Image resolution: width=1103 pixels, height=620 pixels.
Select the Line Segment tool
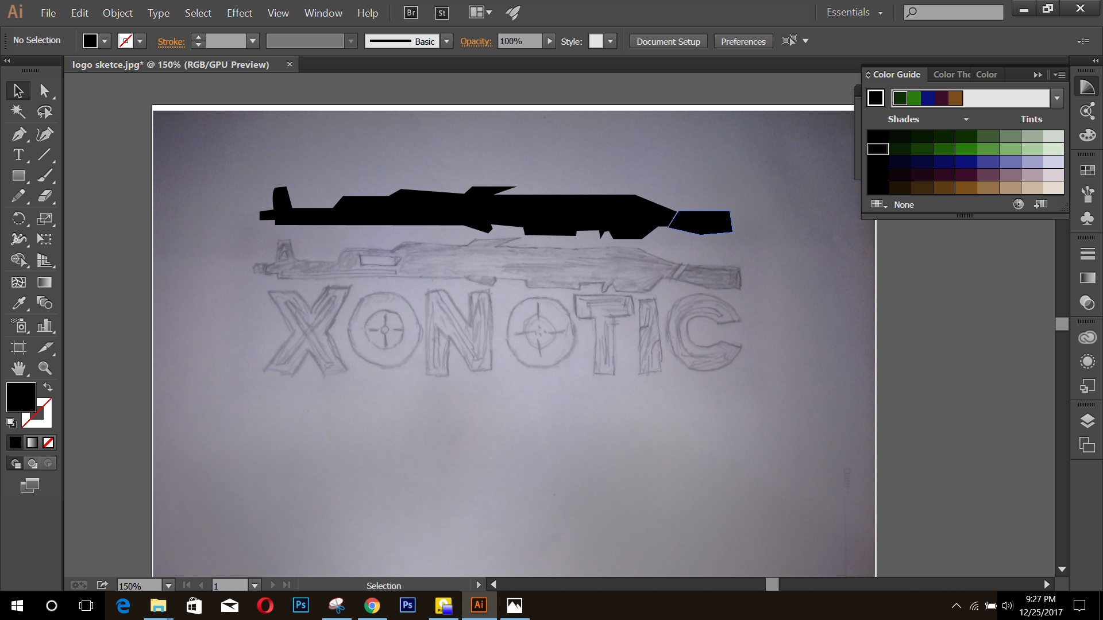[44, 154]
